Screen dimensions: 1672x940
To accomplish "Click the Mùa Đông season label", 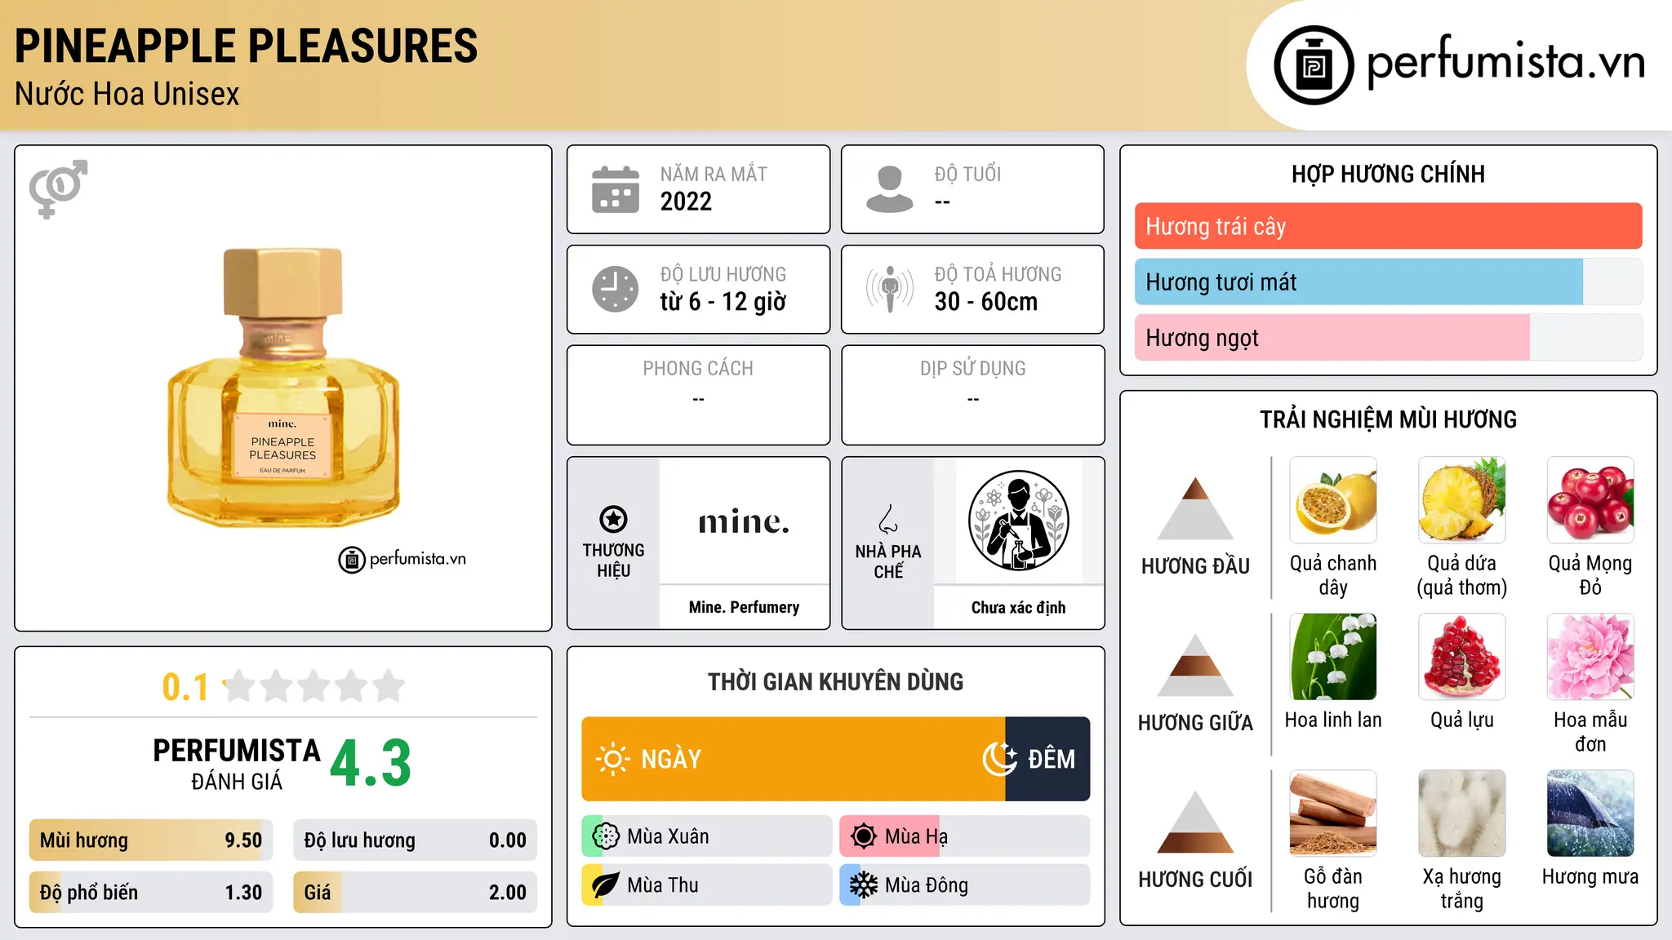I will (x=927, y=885).
